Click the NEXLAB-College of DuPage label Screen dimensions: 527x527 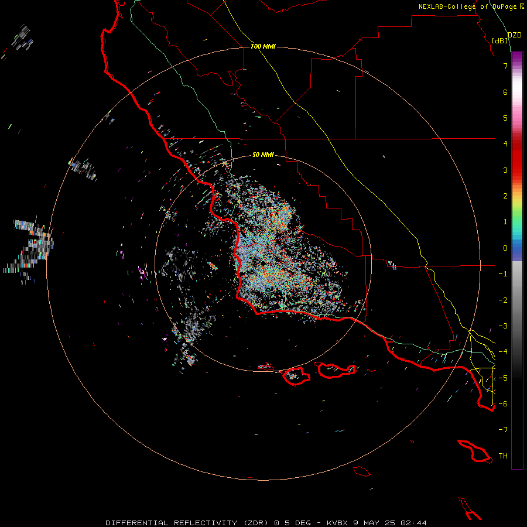[x=467, y=6]
